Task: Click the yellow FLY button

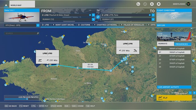Action: 174,98
